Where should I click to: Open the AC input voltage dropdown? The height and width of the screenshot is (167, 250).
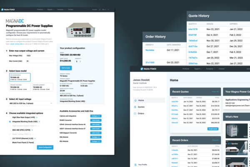click(30, 104)
